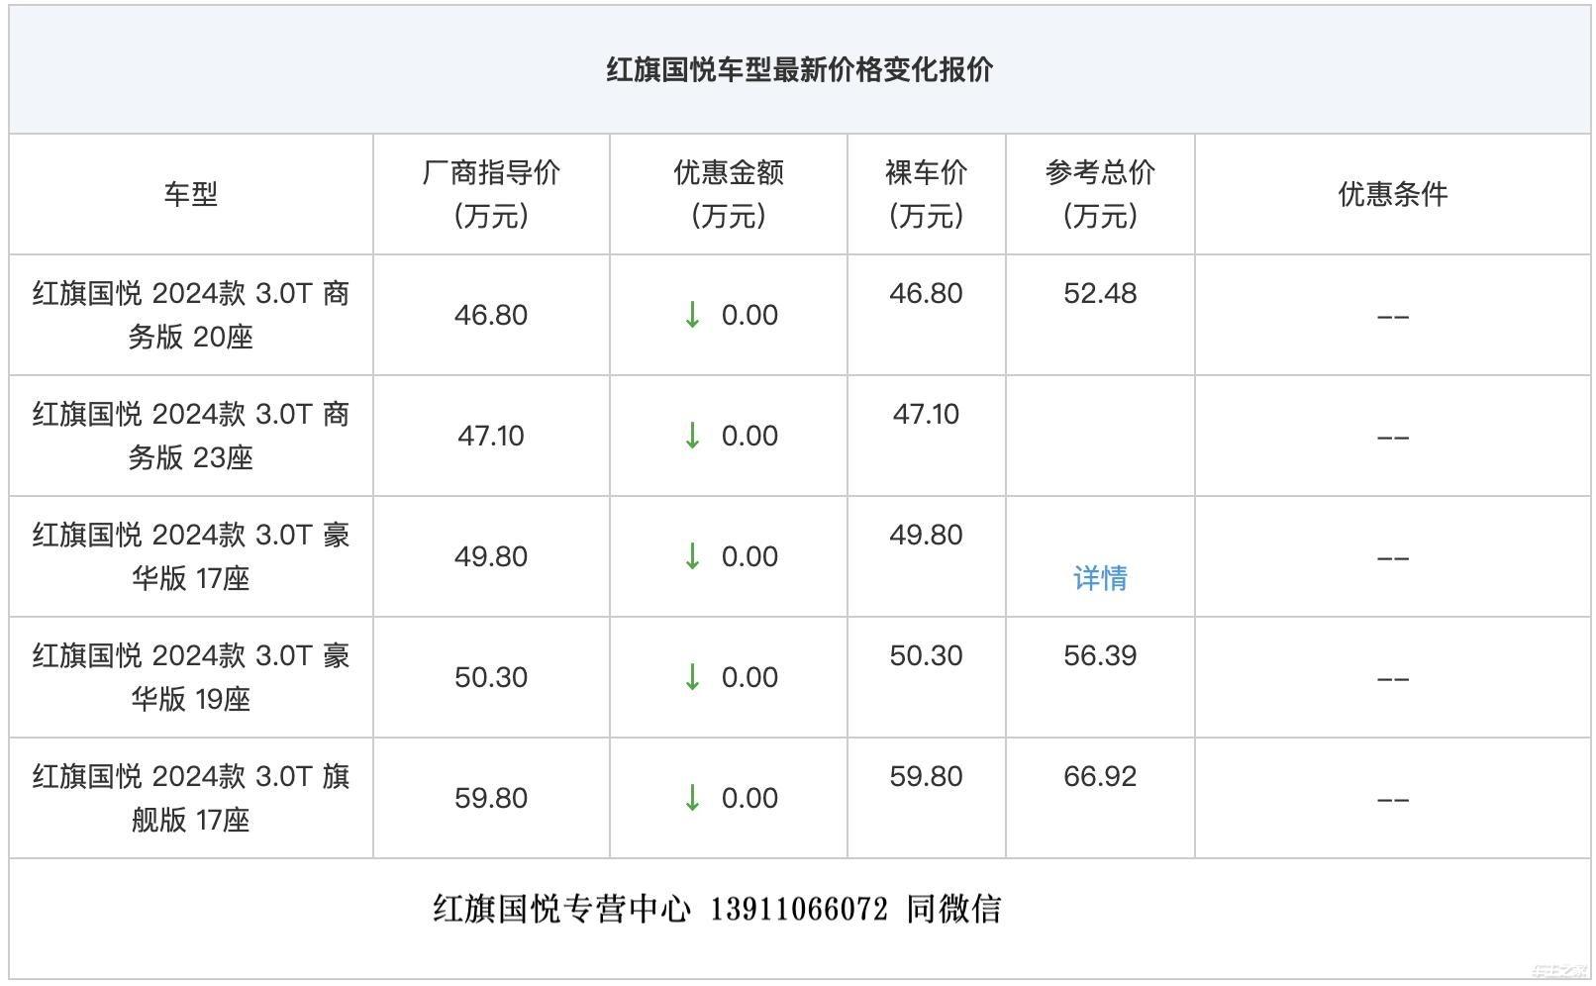Click the 优惠金额 column header
This screenshot has width=1596, height=986.
click(729, 194)
